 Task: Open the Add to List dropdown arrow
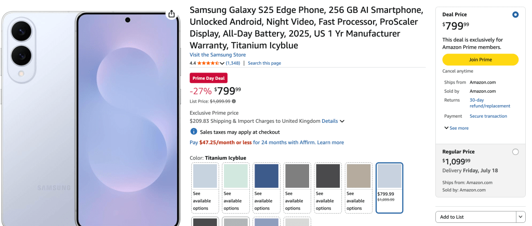(x=520, y=217)
